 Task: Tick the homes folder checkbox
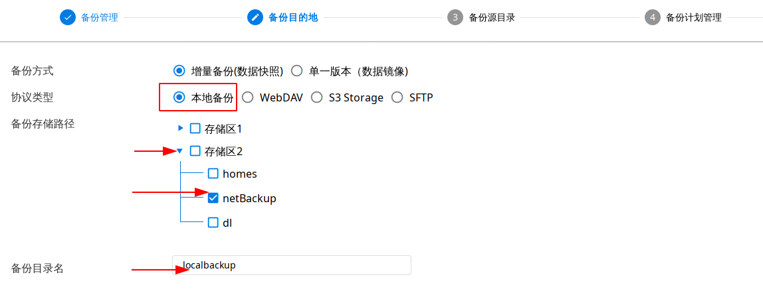[213, 174]
